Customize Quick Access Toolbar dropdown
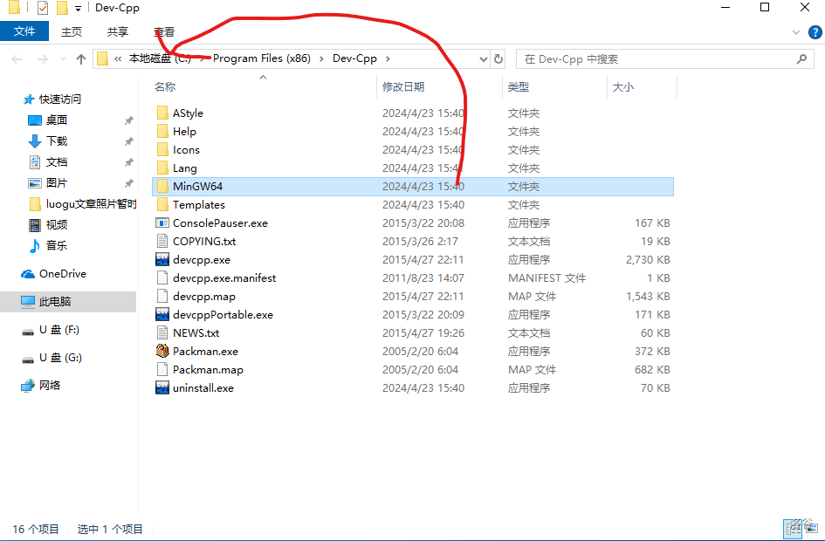Screen dimensions: 825x541 78,9
